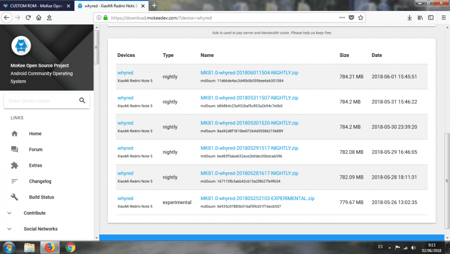
Task: Show hidden tray icons arrow
Action: click(x=389, y=248)
